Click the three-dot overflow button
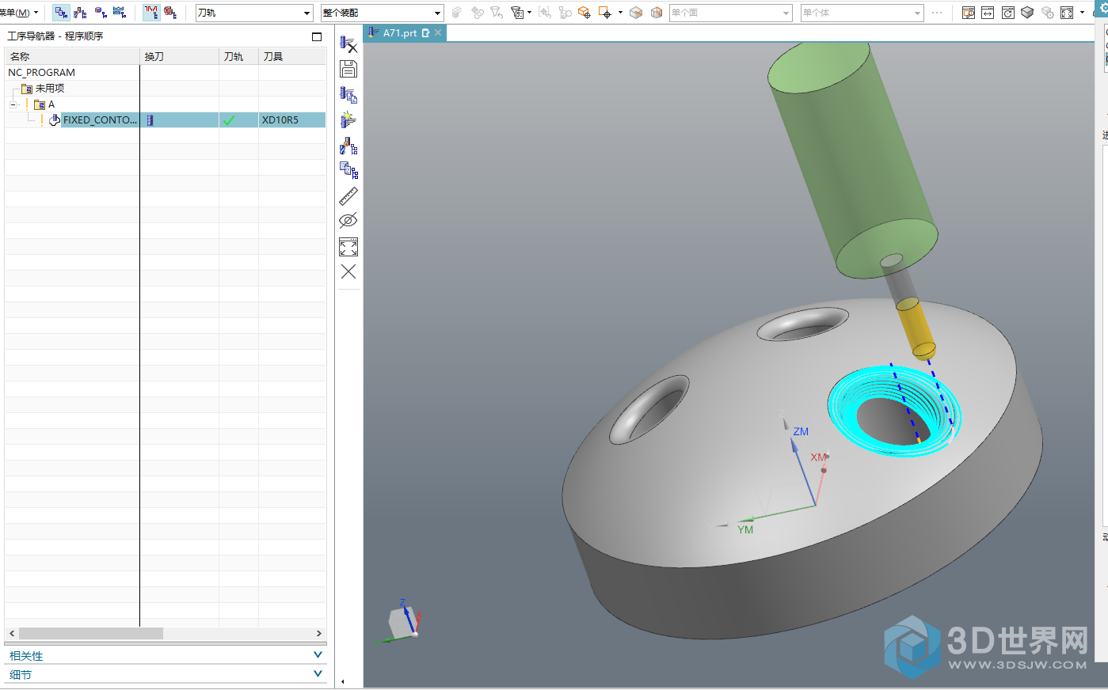This screenshot has height=690, width=1108. [x=938, y=13]
